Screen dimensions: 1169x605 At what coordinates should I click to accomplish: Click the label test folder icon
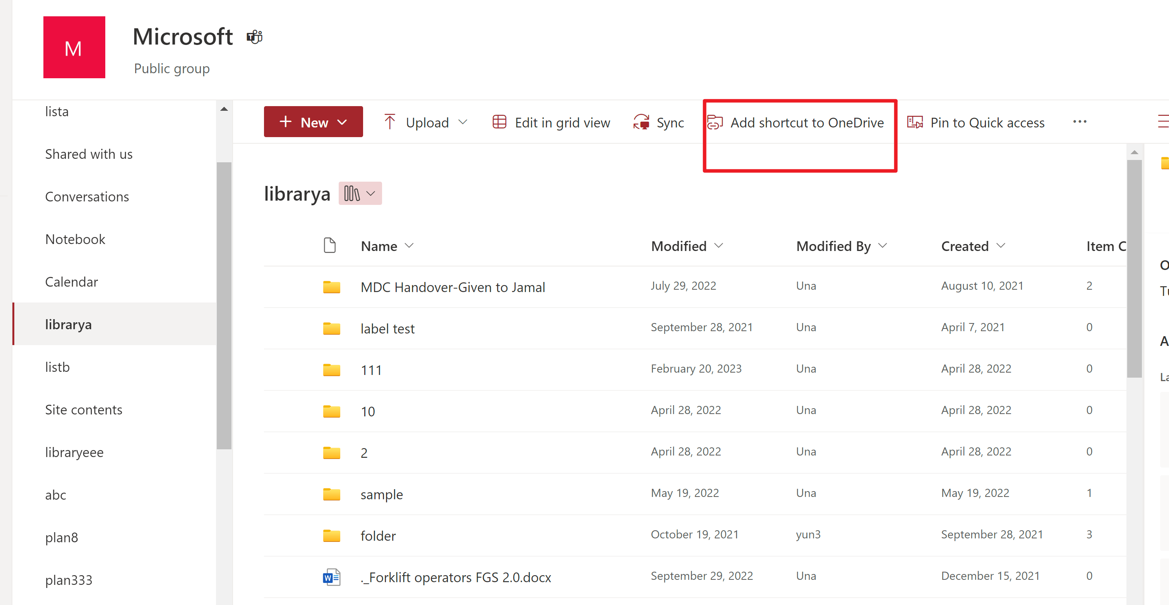[x=331, y=328]
